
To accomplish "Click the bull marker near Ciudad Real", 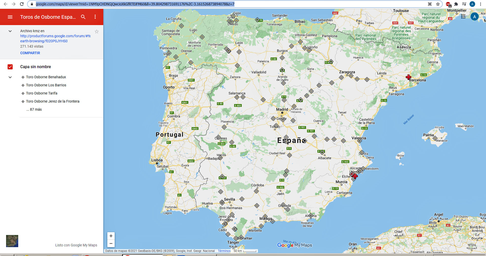I will pos(290,155).
